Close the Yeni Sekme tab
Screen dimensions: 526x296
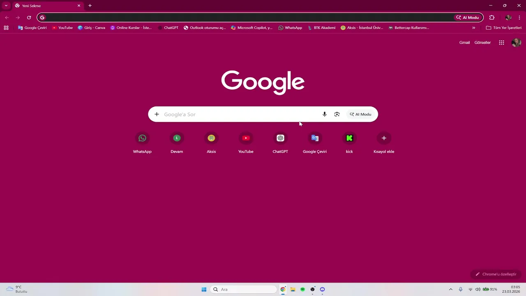click(79, 6)
